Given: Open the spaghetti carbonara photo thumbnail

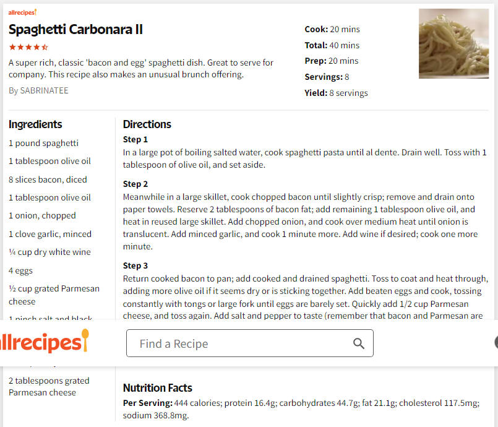Looking at the screenshot, I should tap(453, 43).
